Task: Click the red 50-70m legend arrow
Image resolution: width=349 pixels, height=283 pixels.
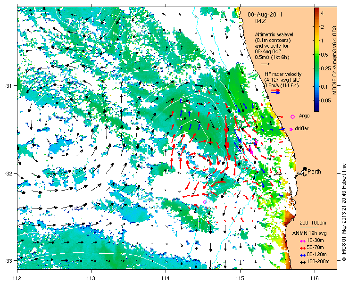Action: point(302,248)
